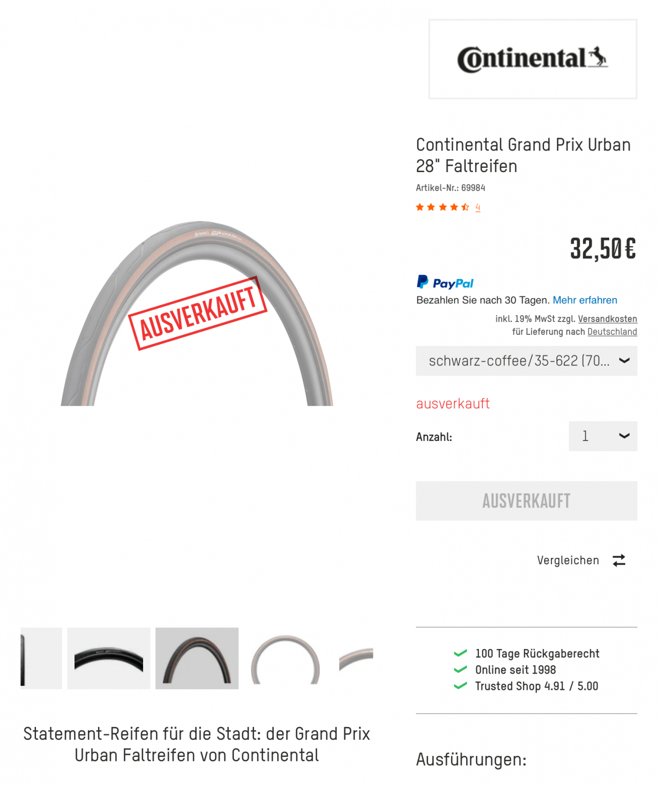Select the partially visible leftmost thumbnail
This screenshot has height=789, width=658.
[x=41, y=658]
